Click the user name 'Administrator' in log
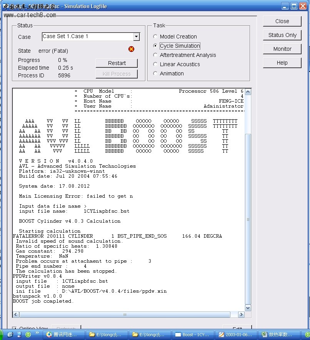 223,106
